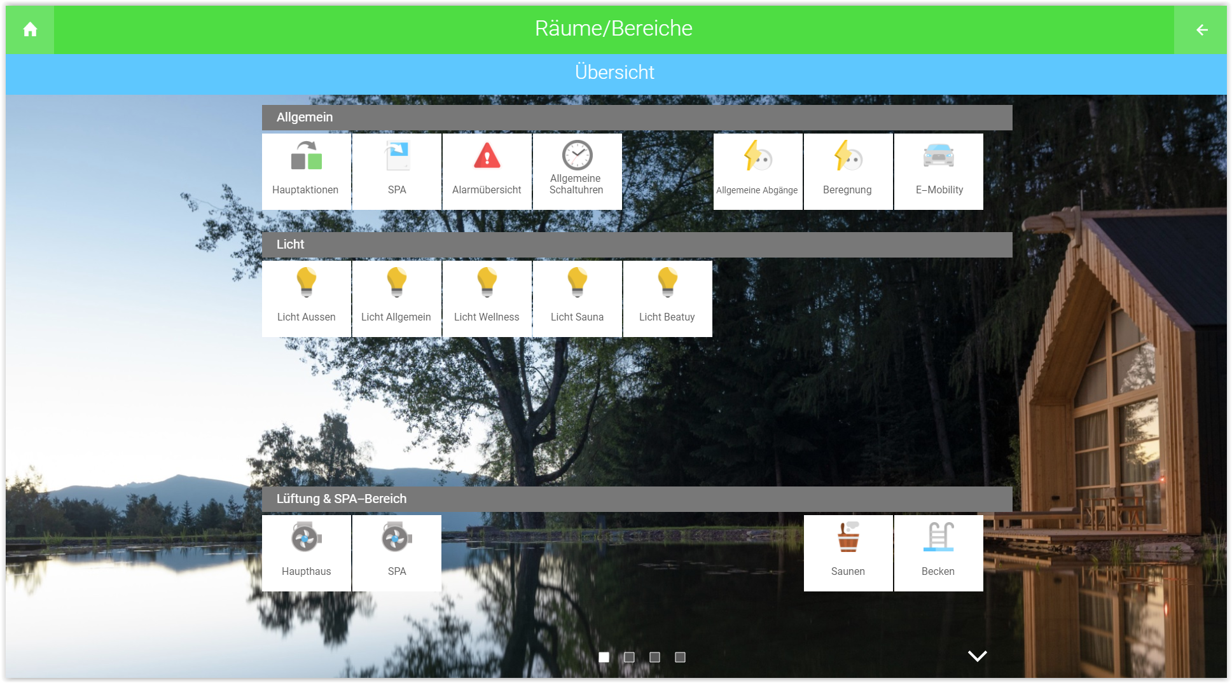The width and height of the screenshot is (1232, 683).
Task: Click the back arrow button
Action: point(1201,30)
